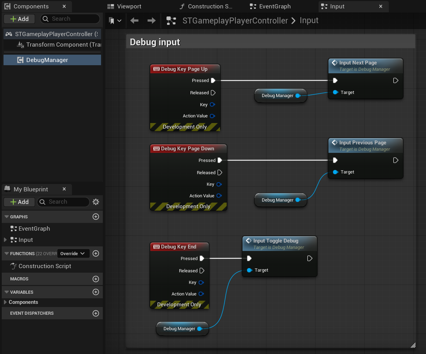This screenshot has width=426, height=354.
Task: Add a new macro with the plus icon
Action: click(x=96, y=279)
